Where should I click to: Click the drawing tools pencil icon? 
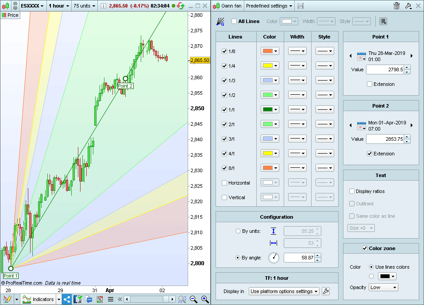coord(7,299)
